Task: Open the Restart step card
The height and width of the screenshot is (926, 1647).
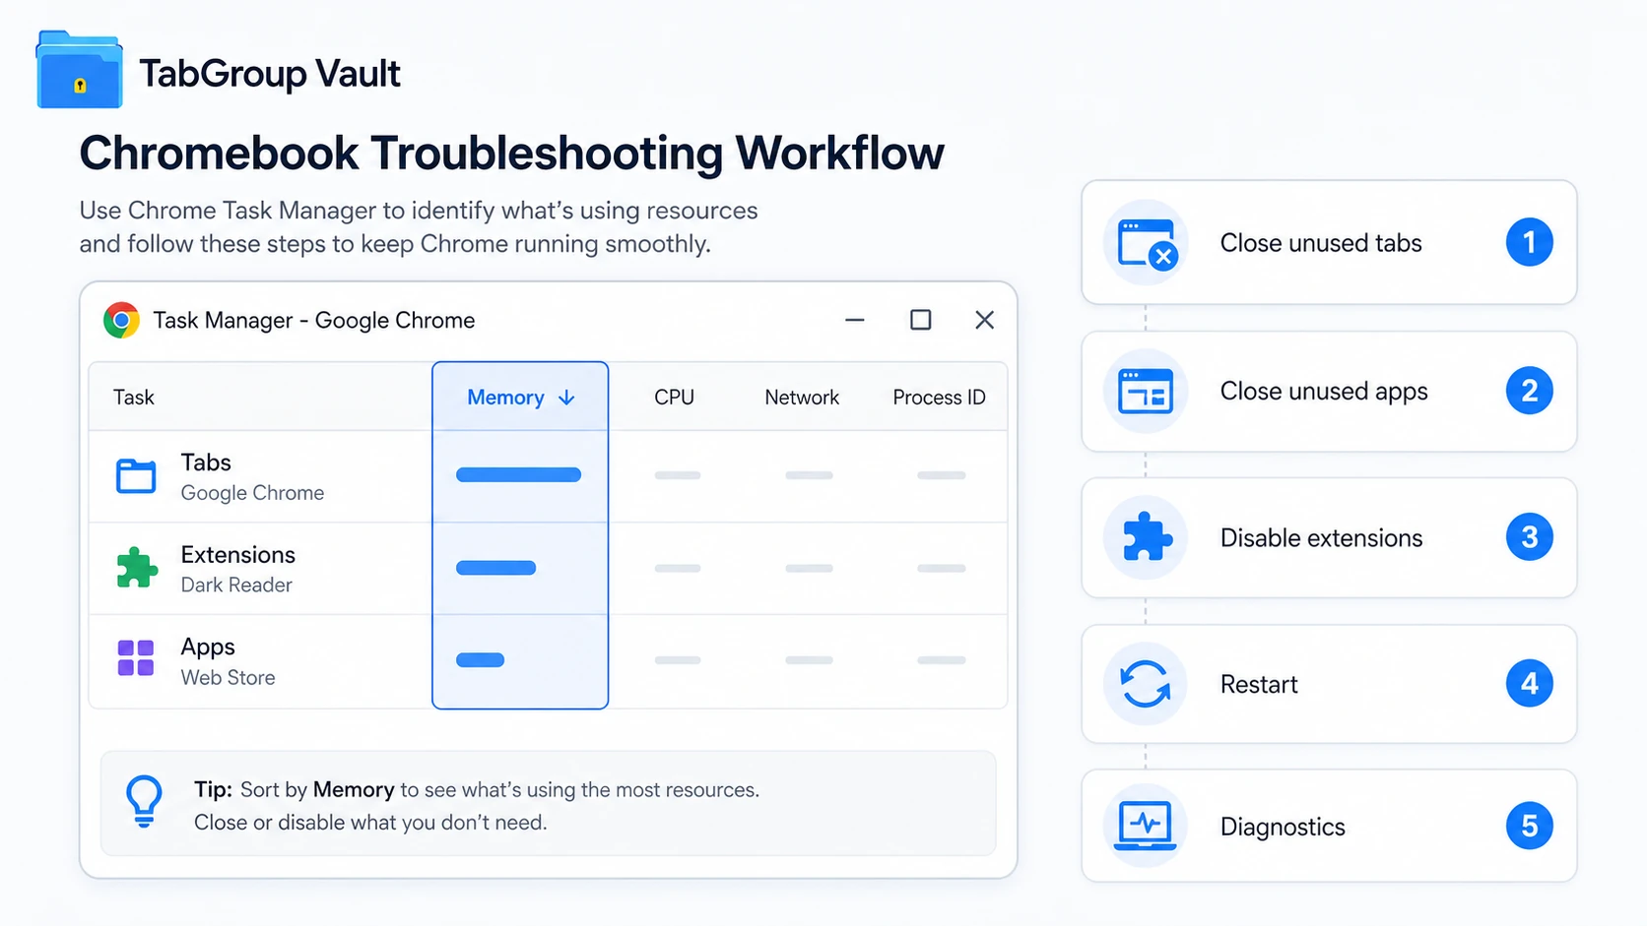Action: coord(1329,684)
